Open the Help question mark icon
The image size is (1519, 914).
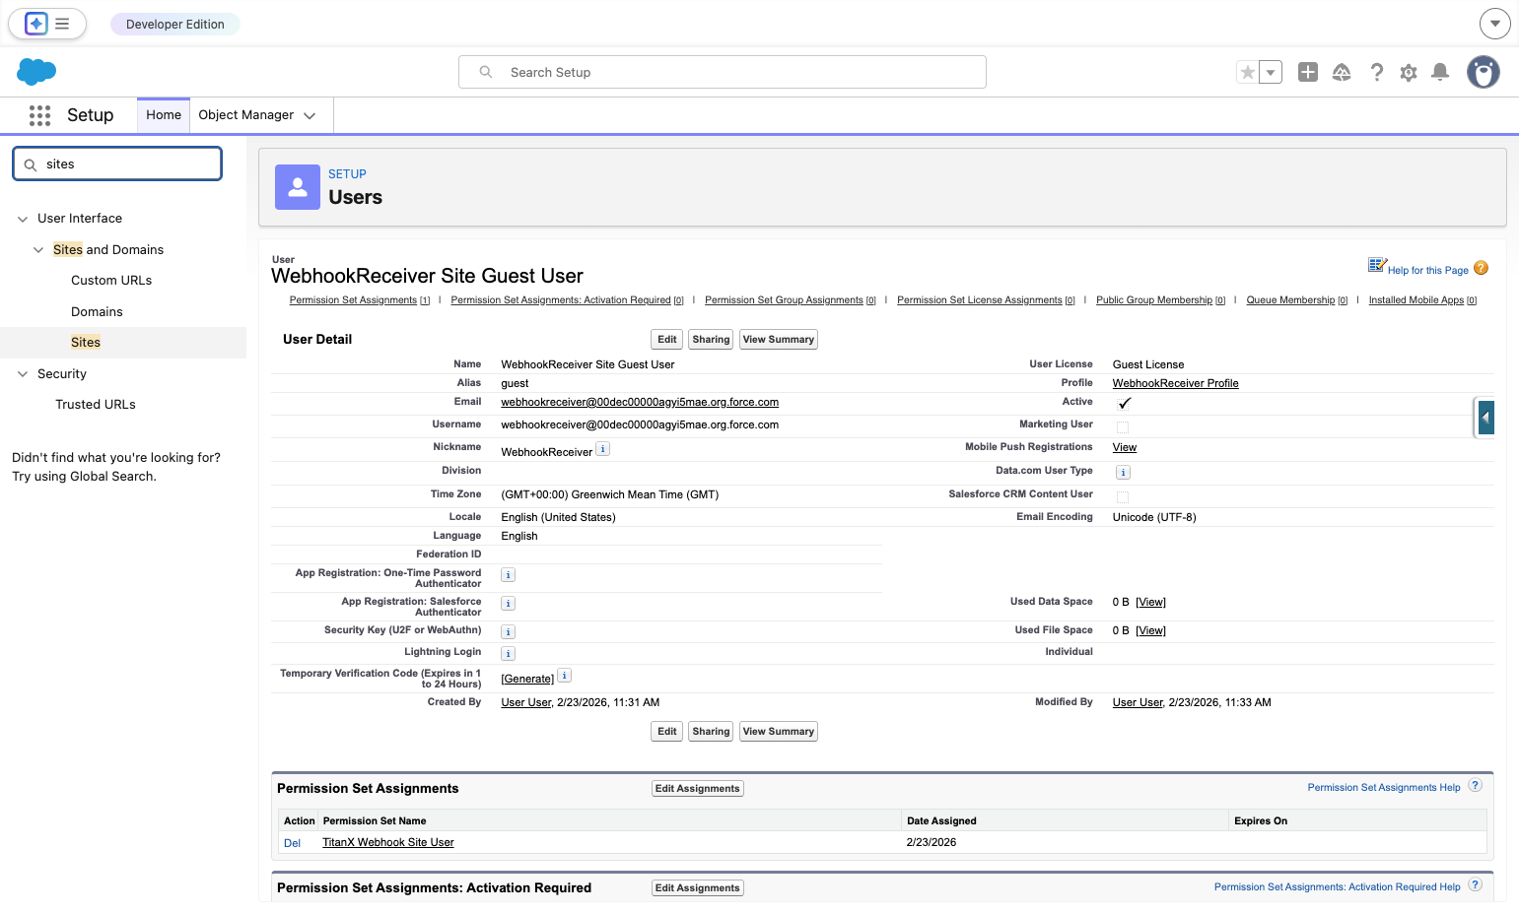point(1377,72)
